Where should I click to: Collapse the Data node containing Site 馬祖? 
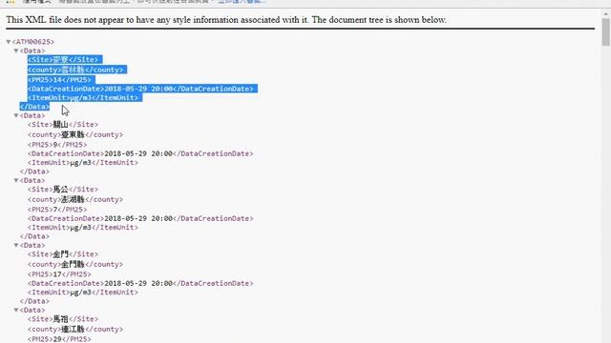16,310
